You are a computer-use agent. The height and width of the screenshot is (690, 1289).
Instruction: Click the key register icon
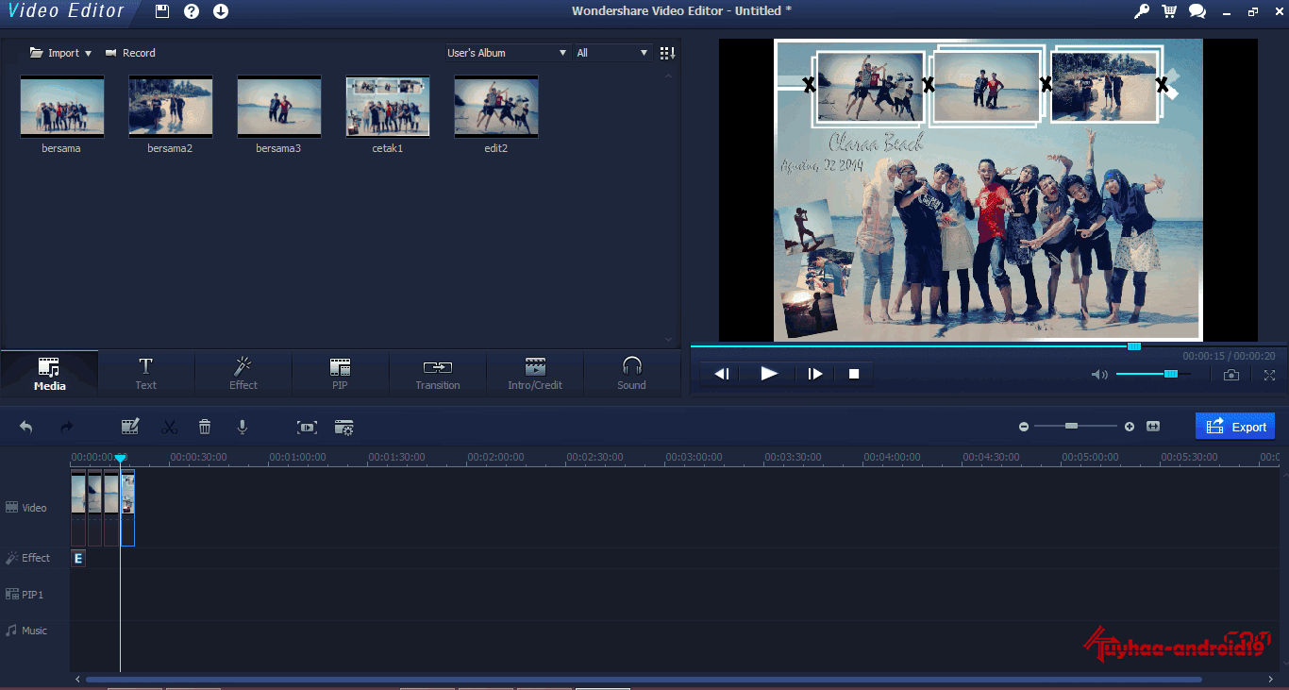coord(1142,11)
